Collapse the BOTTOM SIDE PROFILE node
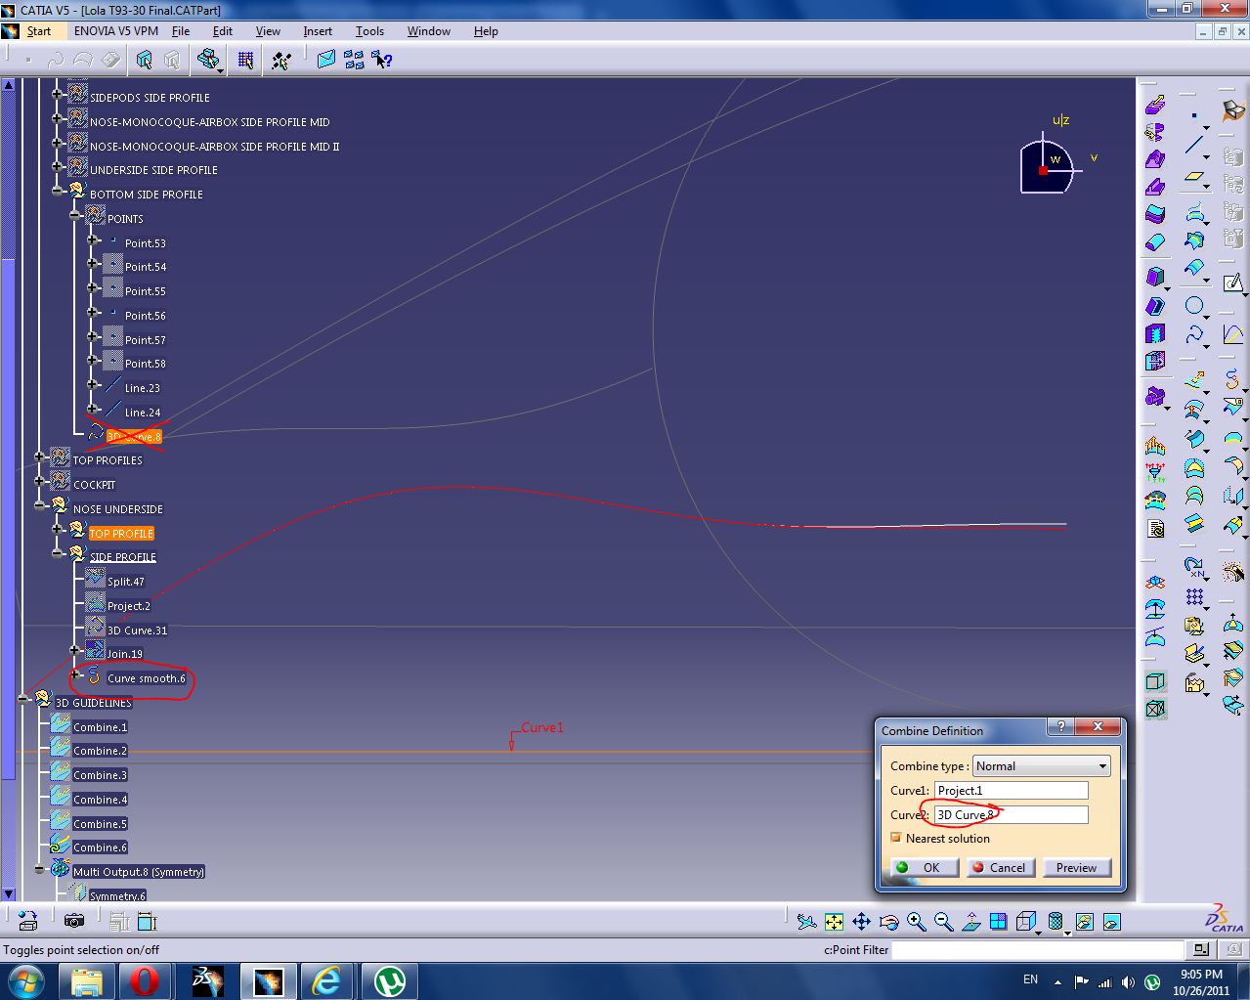The image size is (1250, 1000). 58,191
